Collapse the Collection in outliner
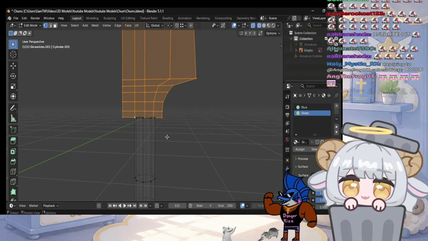The height and width of the screenshot is (241, 428). tap(291, 39)
